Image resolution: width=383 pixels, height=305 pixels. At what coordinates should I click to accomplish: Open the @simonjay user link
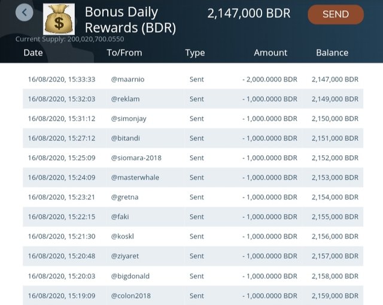pos(129,119)
